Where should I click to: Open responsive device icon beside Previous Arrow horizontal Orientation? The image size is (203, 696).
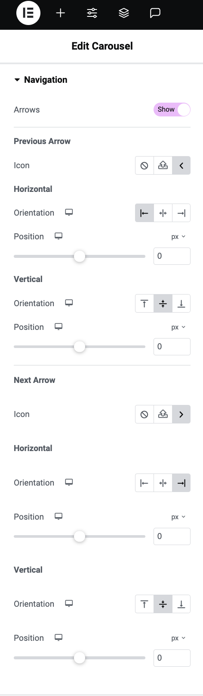click(x=69, y=213)
